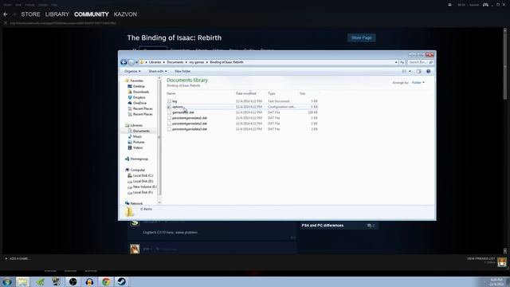The image size is (510, 287).
Task: Expand the arrow after Libraries in the breadcrumb
Action: point(164,62)
